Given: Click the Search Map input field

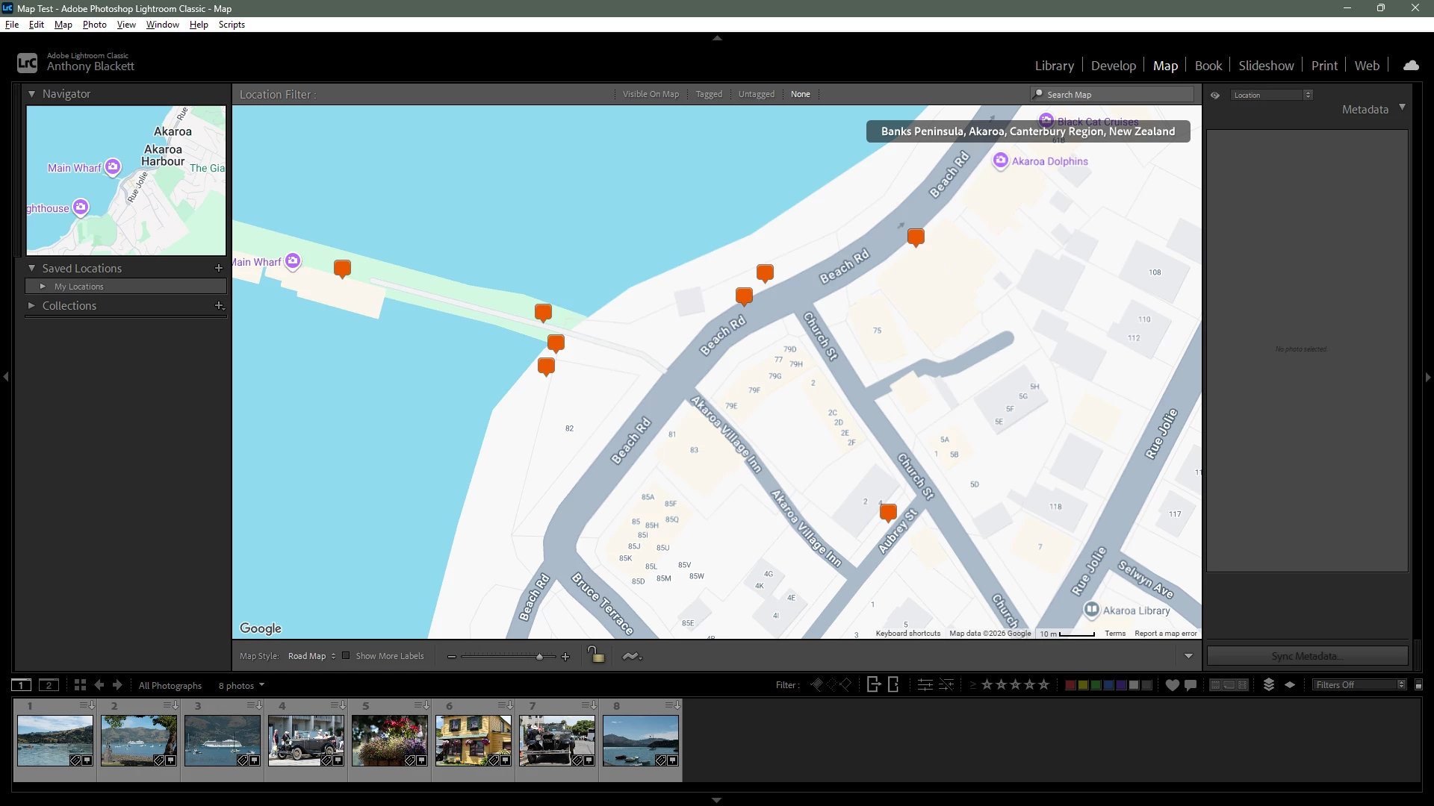Looking at the screenshot, I should tap(1112, 94).
